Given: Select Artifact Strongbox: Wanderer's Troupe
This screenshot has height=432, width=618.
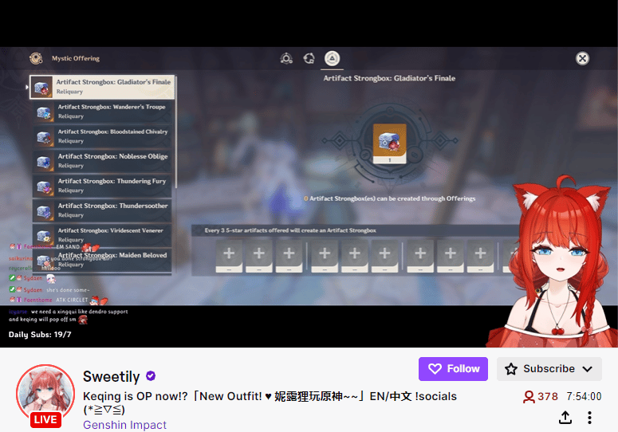Looking at the screenshot, I should tap(102, 112).
